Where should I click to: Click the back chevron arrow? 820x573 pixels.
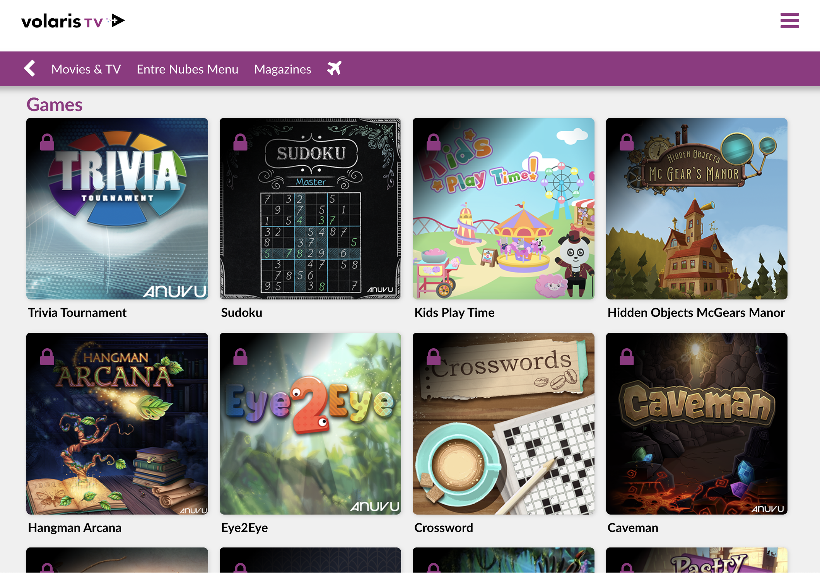coord(30,68)
